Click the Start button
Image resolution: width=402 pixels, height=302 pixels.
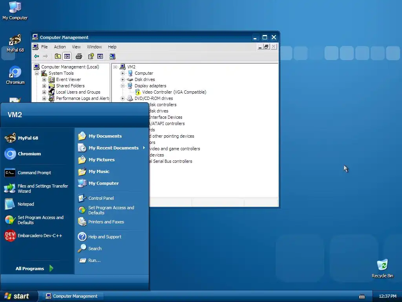tap(19, 296)
